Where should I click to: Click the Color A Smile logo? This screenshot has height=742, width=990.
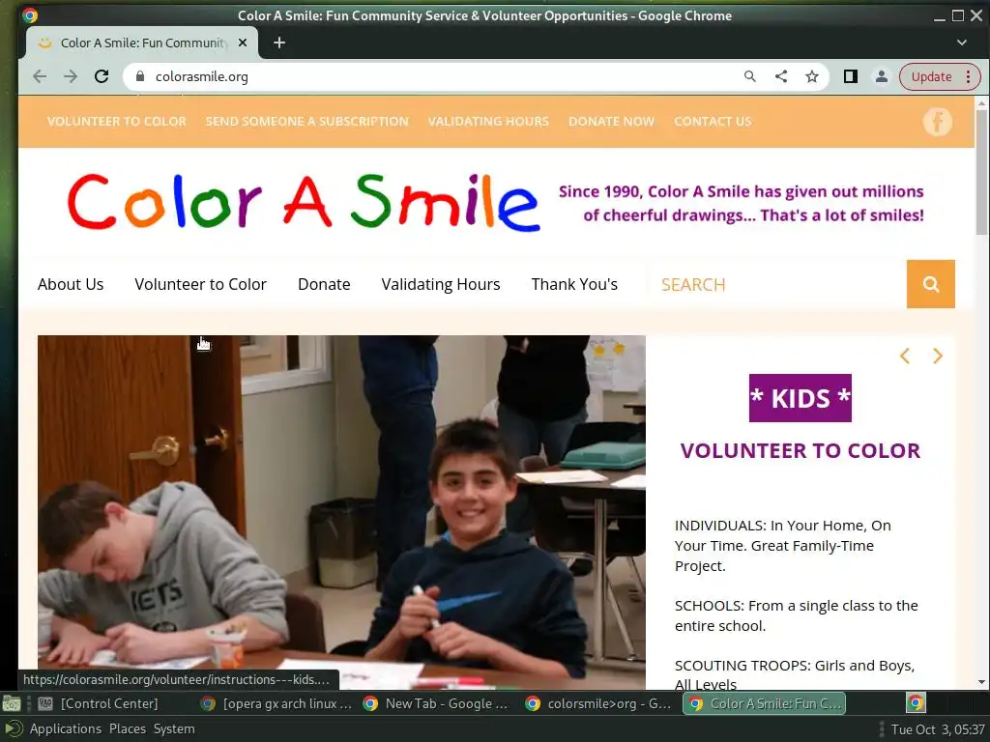coord(304,202)
